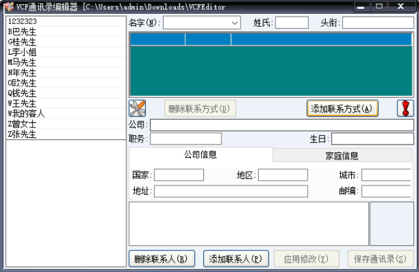Select contact N年先生 in the list
This screenshot has height=272, width=419.
click(66, 73)
